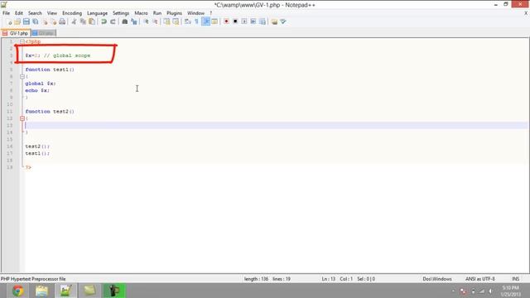Click the 'global $x;' code line
The width and height of the screenshot is (530, 298).
point(41,84)
